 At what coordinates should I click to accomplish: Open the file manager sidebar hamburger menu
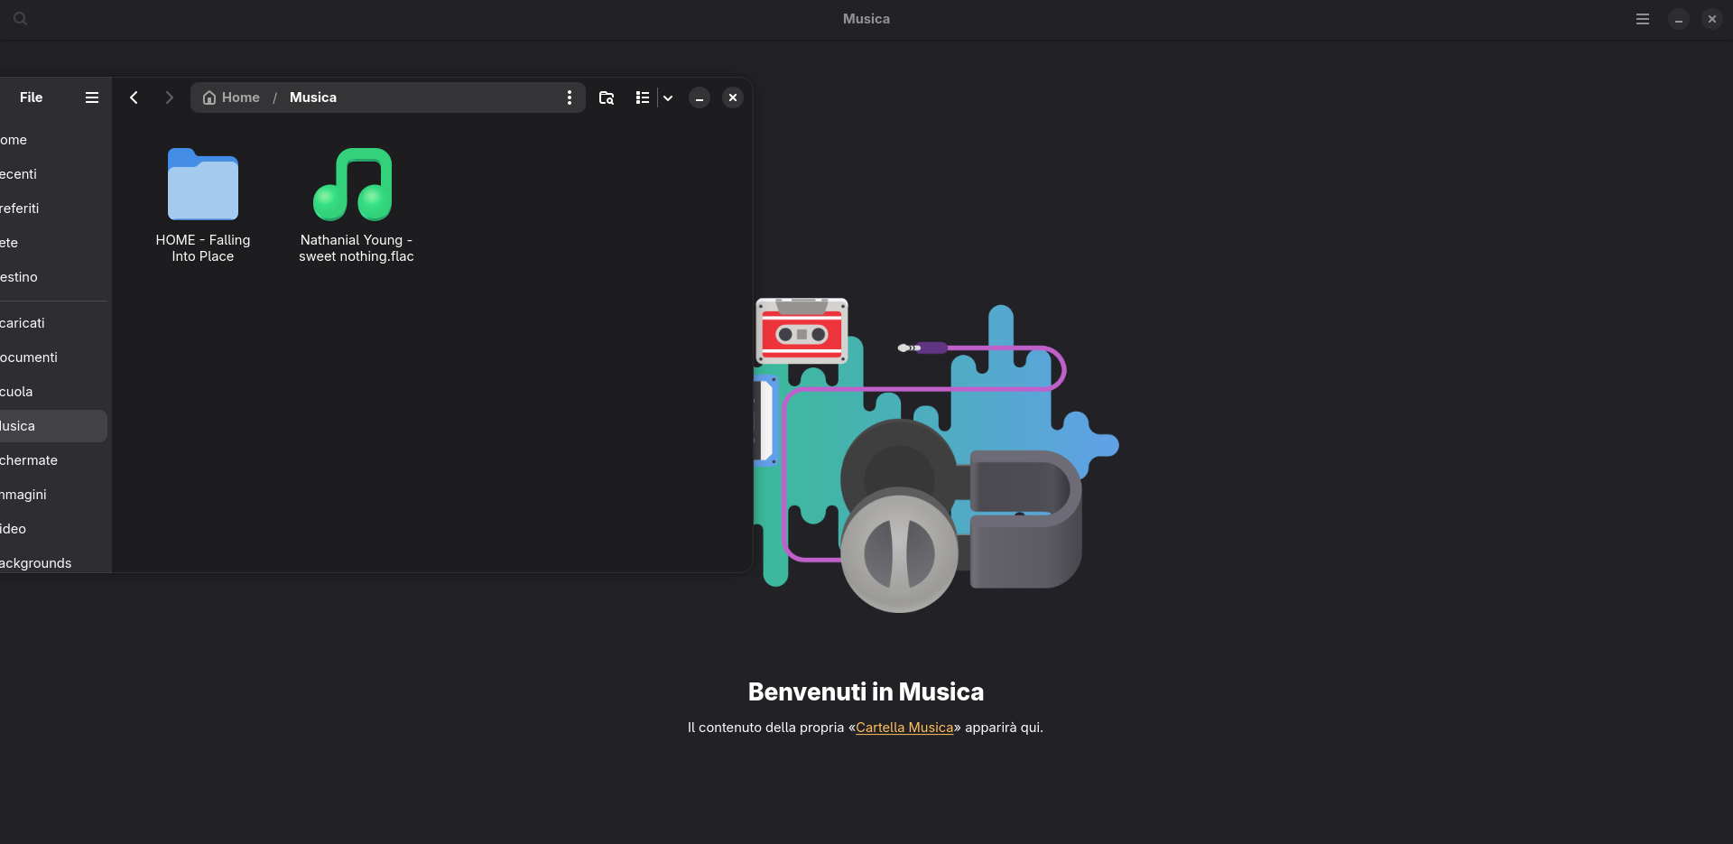point(92,97)
